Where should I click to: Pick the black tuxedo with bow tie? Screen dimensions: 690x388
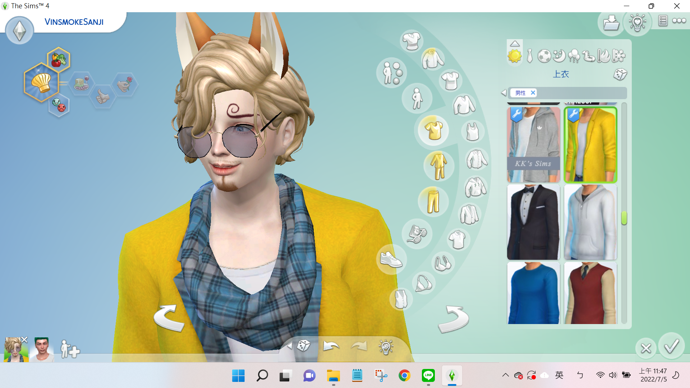(533, 222)
